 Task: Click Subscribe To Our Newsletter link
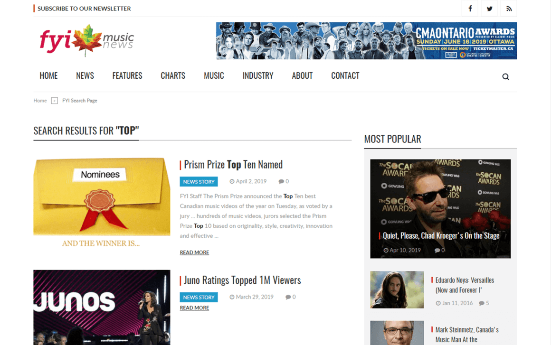[84, 9]
